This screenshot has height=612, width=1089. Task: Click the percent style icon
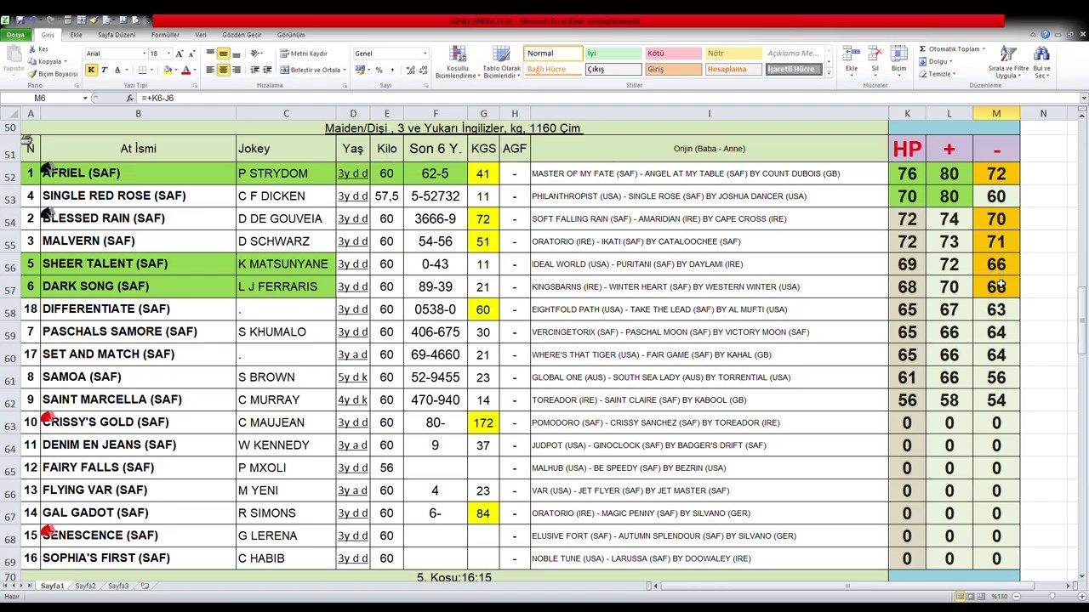pos(379,70)
